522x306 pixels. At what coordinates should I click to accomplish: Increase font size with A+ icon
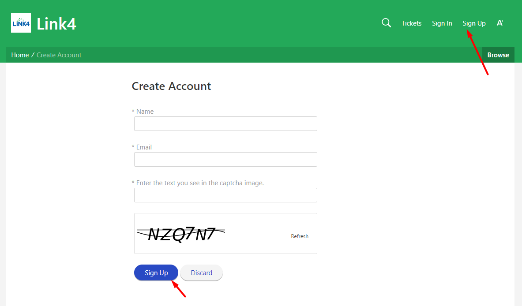point(500,23)
